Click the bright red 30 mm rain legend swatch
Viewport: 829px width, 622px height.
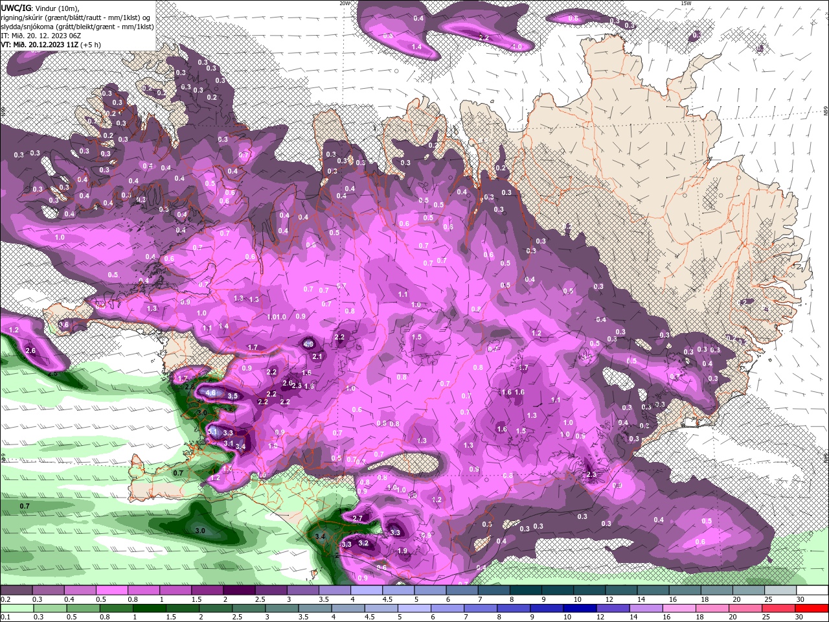coord(812,608)
